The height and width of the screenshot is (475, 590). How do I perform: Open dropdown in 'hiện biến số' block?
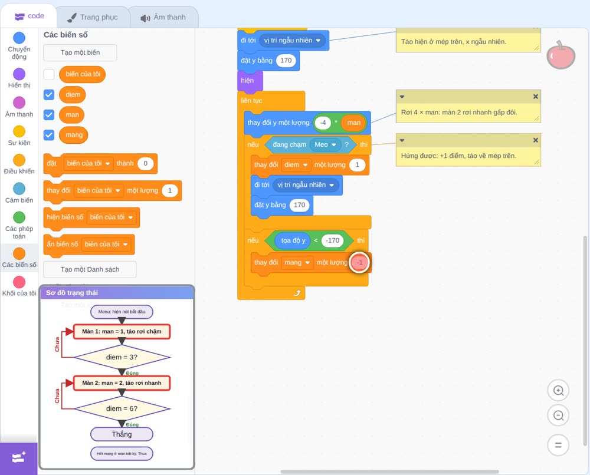(111, 217)
